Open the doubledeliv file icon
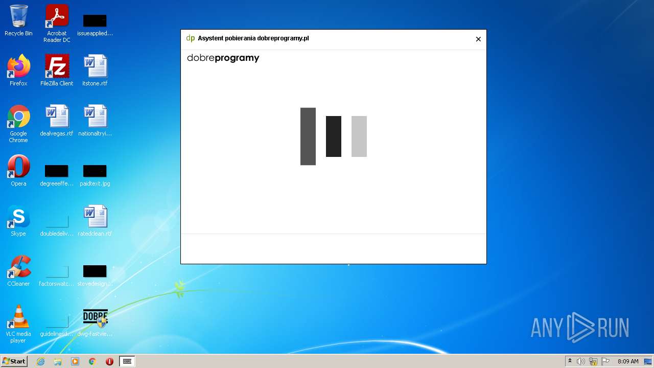This screenshot has height=368, width=654. click(57, 225)
